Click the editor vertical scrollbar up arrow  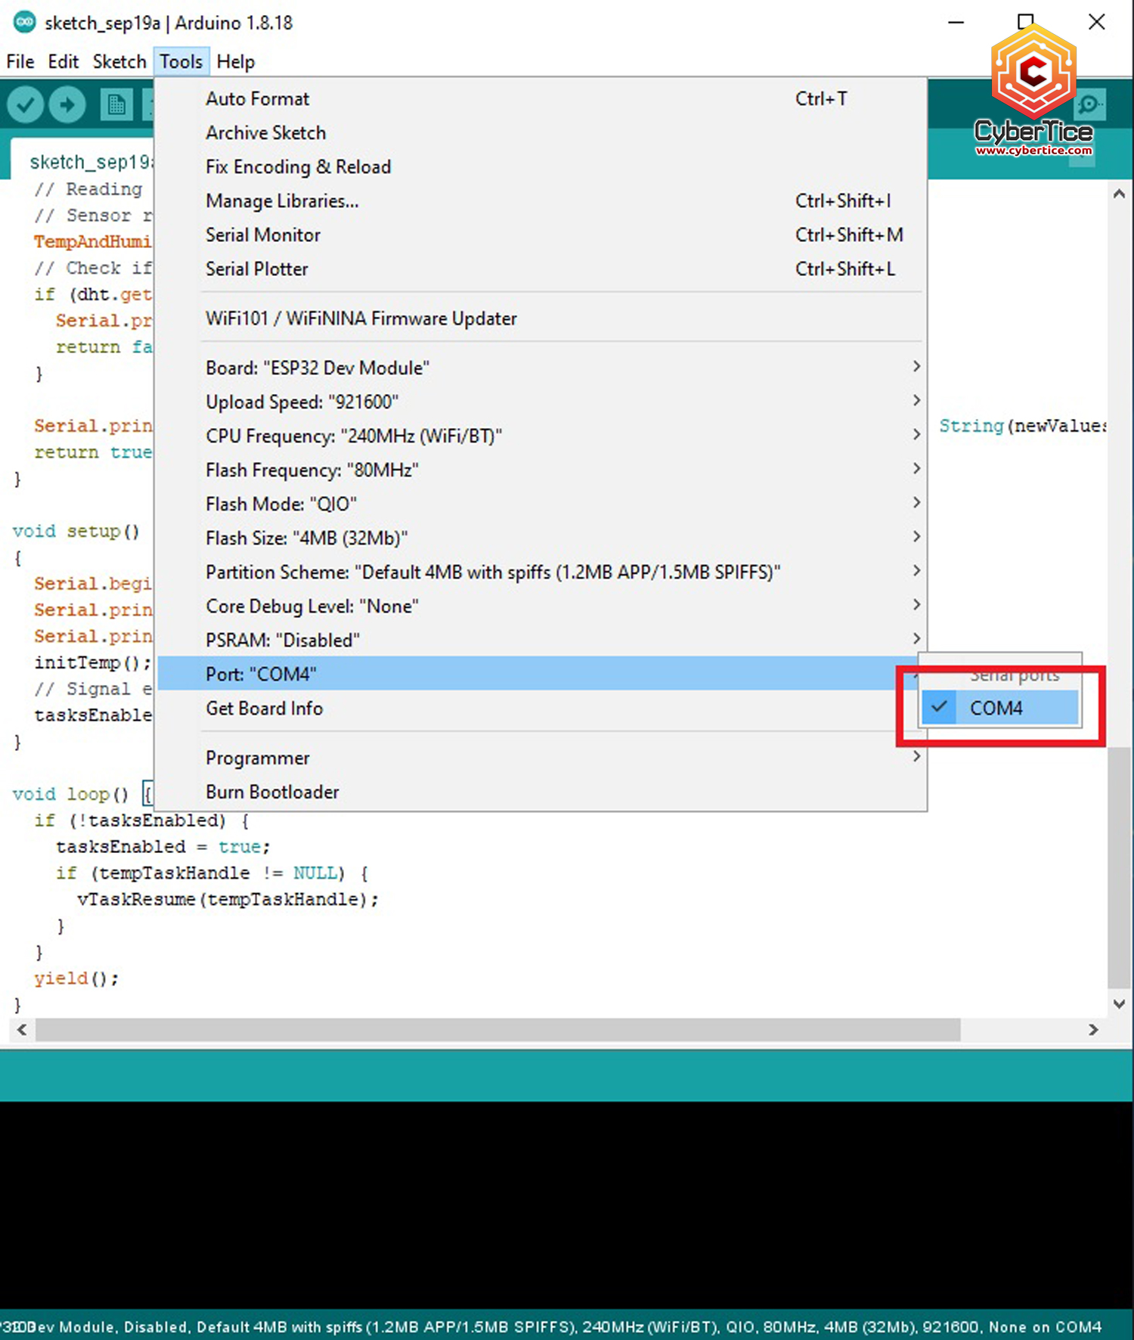1119,194
